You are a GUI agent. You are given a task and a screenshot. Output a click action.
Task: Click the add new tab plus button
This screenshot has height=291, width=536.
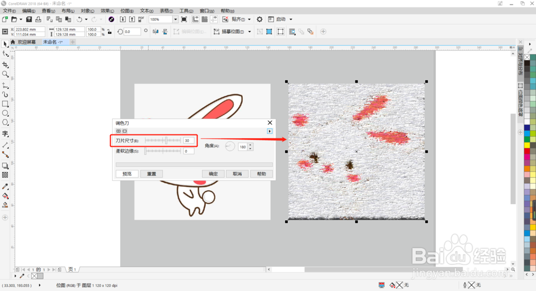coord(72,42)
